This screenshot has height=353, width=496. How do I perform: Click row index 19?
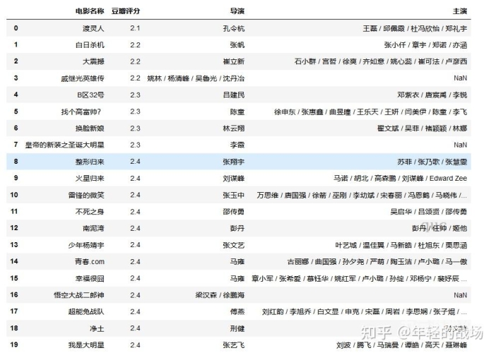[x=14, y=345]
